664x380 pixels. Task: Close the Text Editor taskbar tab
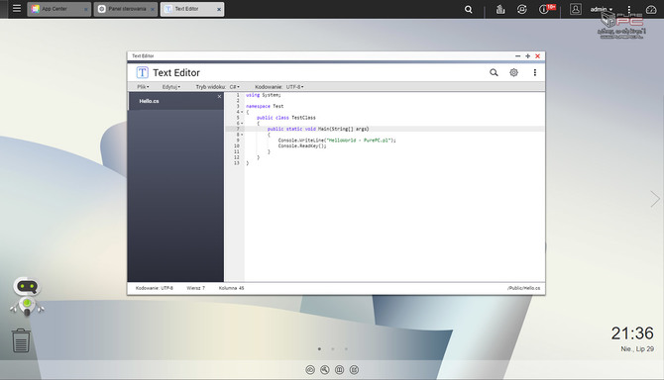tap(219, 9)
